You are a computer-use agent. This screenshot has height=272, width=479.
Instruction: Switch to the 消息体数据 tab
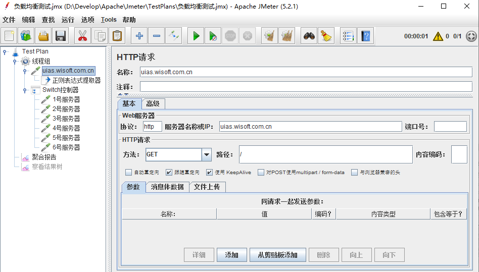click(167, 187)
